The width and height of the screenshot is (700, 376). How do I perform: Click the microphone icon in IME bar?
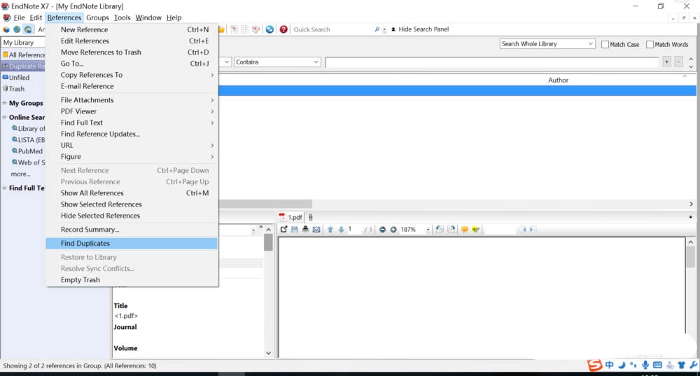(x=645, y=365)
